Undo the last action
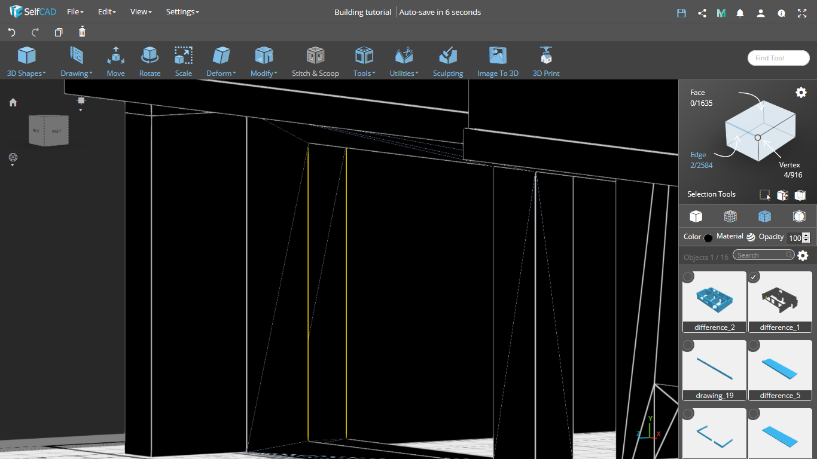This screenshot has height=459, width=817. pos(11,32)
